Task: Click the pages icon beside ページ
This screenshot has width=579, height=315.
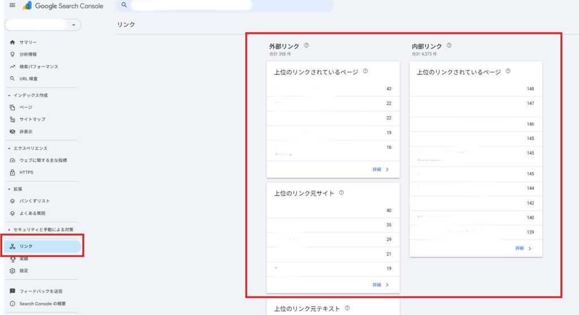Action: [x=12, y=107]
